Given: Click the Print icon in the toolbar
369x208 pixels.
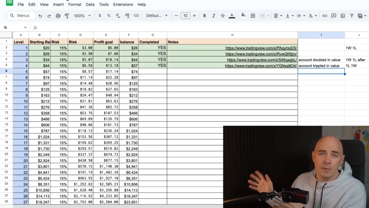Looking at the screenshot, I should (x=58, y=16).
